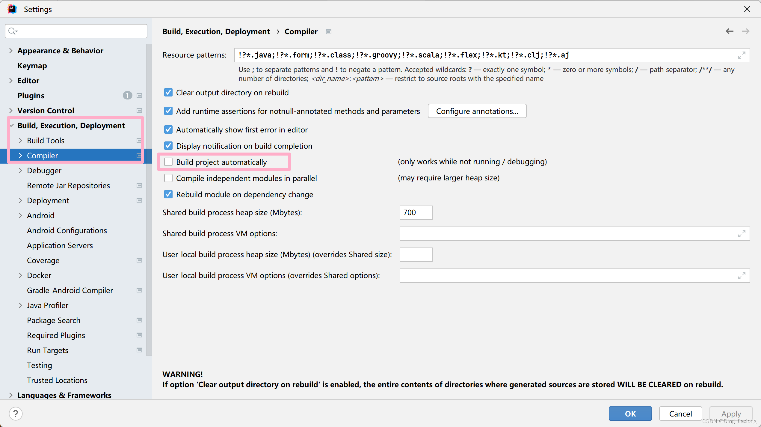The width and height of the screenshot is (761, 427).
Task: Select Trusted Locations in settings tree
Action: tap(57, 380)
